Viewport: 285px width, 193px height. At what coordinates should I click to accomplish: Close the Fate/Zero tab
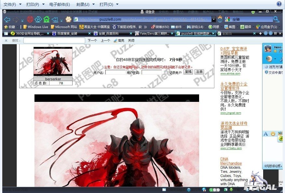[172, 34]
